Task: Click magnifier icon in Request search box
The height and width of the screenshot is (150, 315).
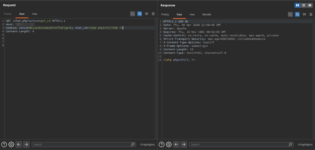Action: (x=133, y=145)
